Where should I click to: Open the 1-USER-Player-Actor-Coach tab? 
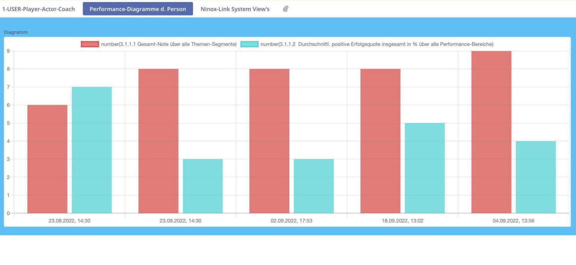[38, 9]
